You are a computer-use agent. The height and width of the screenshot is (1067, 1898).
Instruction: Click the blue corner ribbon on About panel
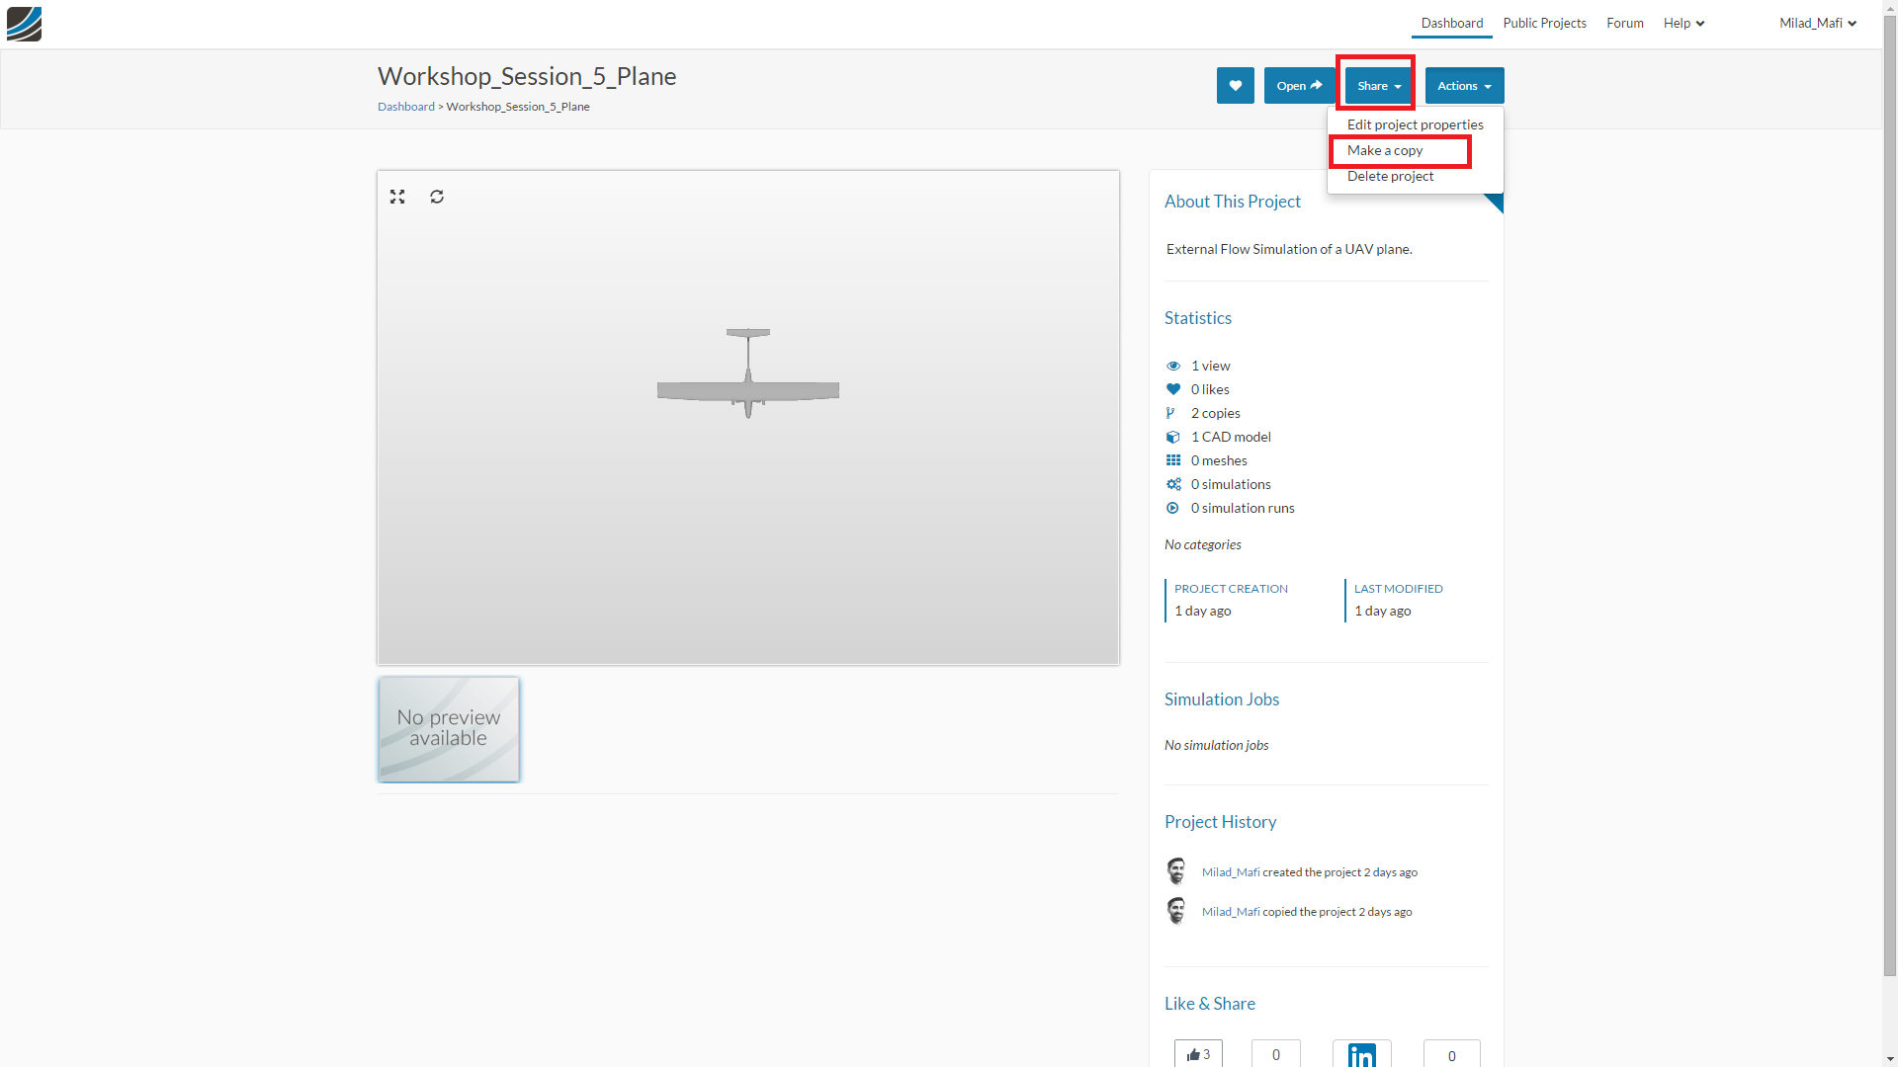(x=1495, y=202)
